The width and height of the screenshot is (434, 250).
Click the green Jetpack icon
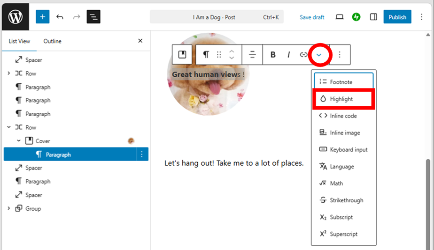point(356,17)
